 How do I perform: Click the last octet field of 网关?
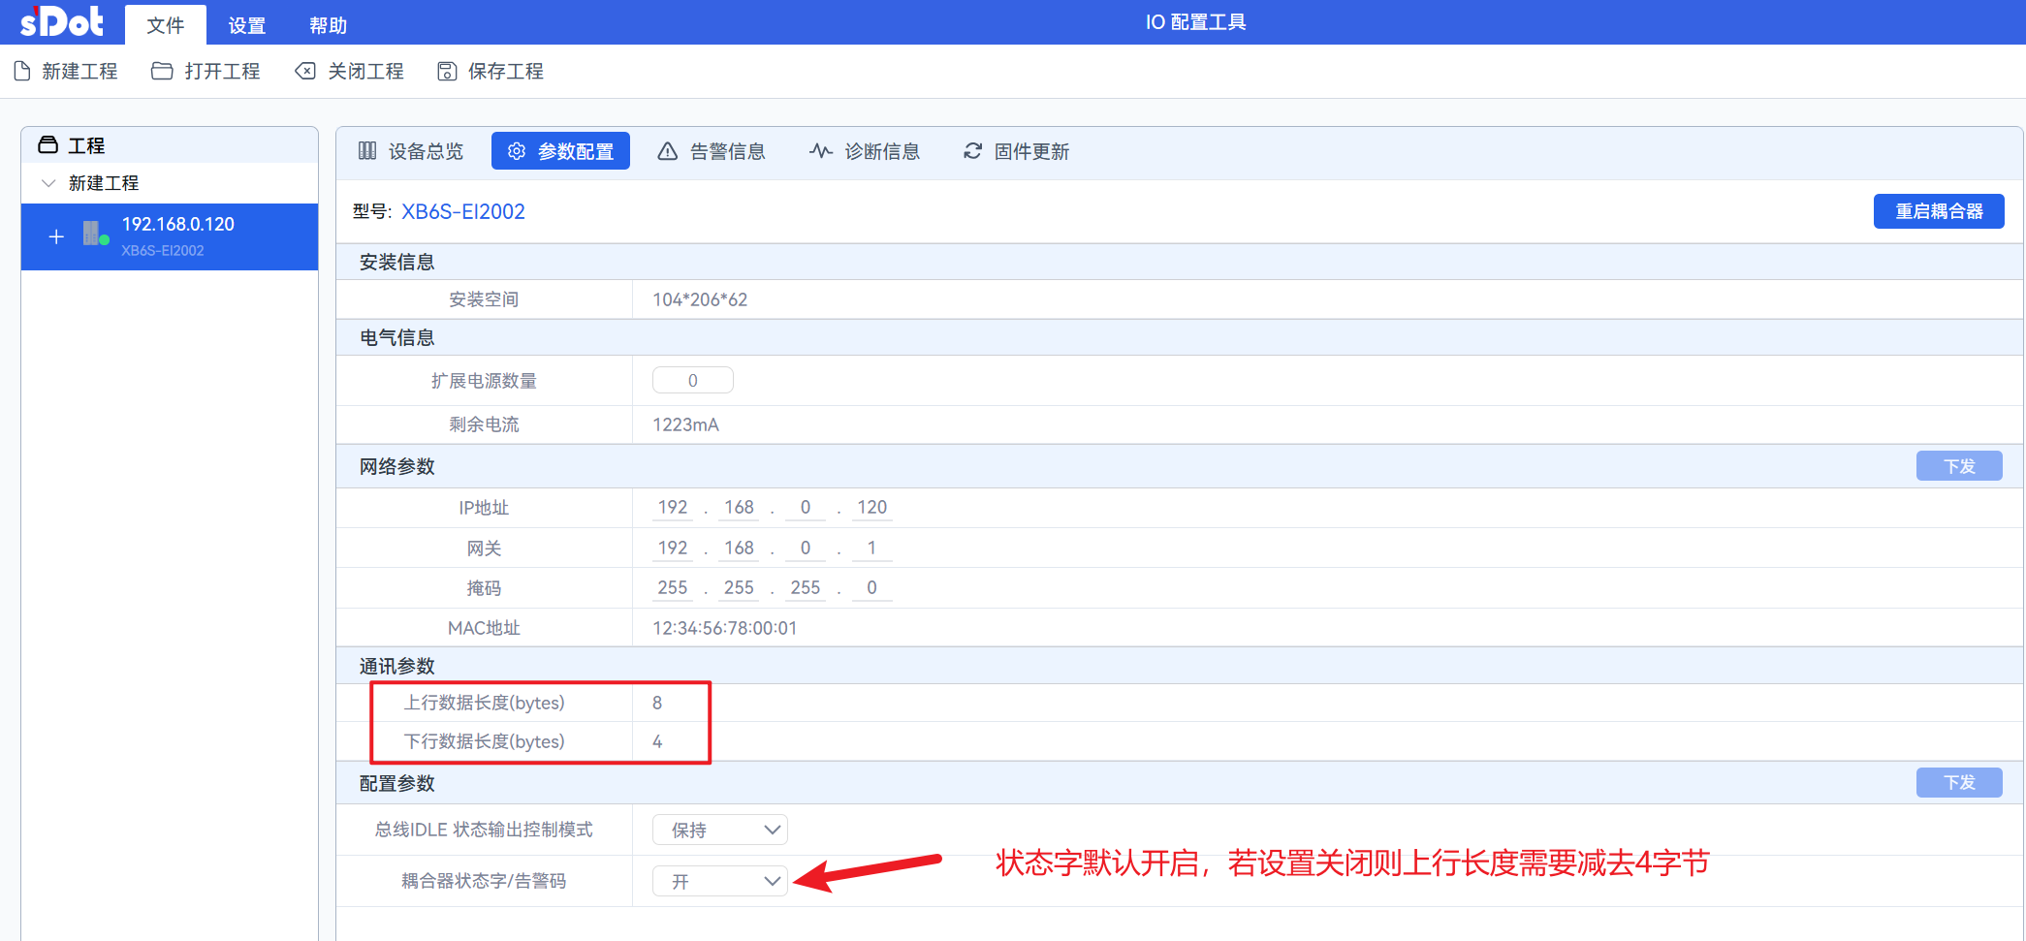(x=872, y=548)
